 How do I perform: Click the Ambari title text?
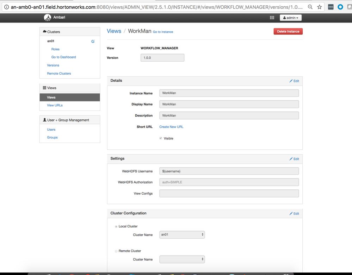click(x=59, y=17)
